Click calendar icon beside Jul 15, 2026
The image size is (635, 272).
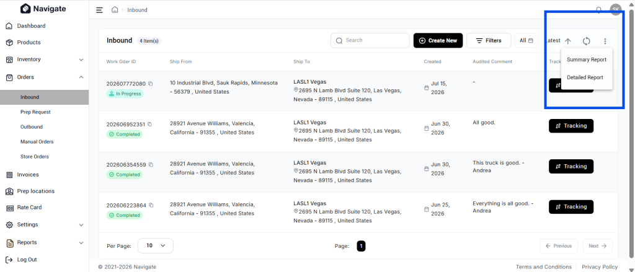coord(426,88)
